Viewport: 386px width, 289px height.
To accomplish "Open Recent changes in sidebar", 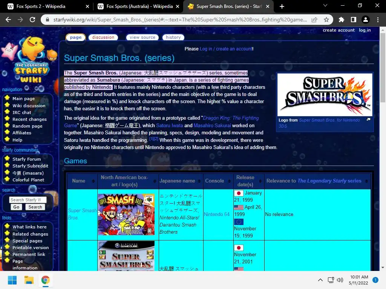I will click(x=29, y=119).
